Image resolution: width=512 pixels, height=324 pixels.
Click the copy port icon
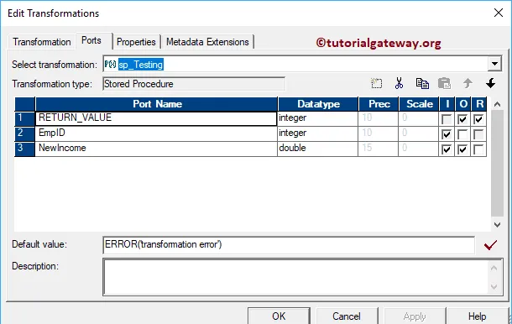coord(422,84)
